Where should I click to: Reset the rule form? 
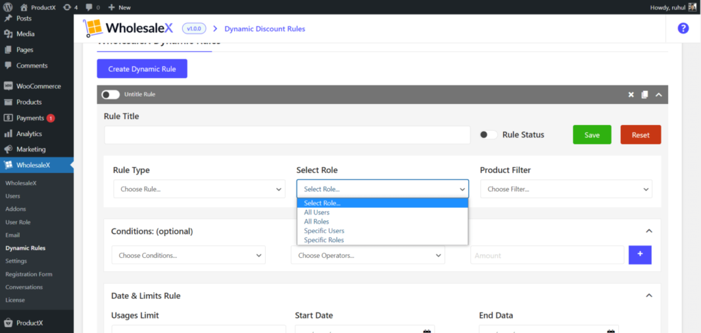pos(641,135)
